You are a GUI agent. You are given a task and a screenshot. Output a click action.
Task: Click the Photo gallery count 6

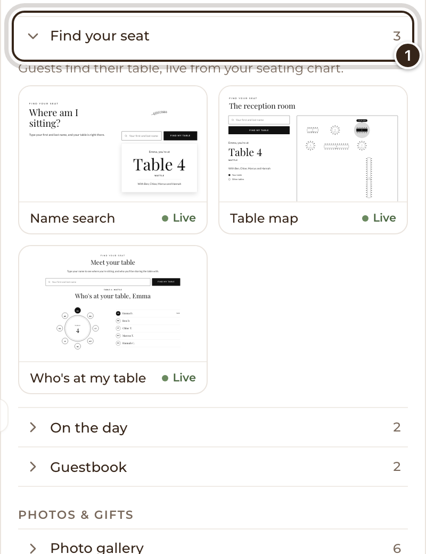[397, 548]
